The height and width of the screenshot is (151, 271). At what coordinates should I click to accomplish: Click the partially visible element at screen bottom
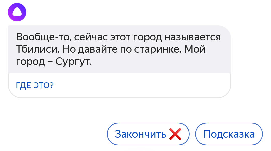coord(139,150)
